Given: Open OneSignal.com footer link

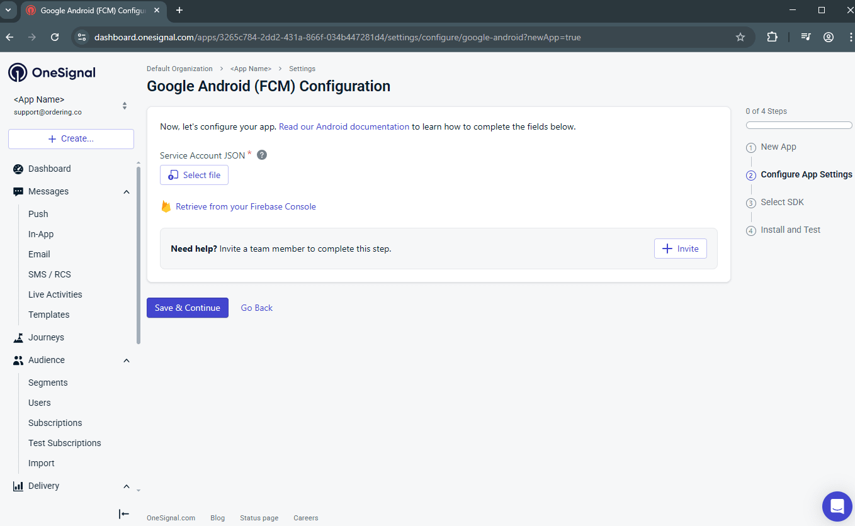Looking at the screenshot, I should 171,518.
